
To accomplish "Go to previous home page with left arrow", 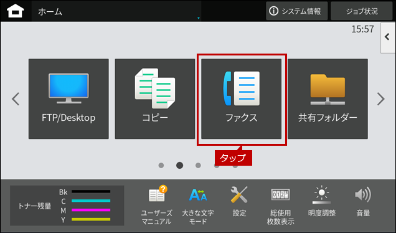I will point(16,99).
